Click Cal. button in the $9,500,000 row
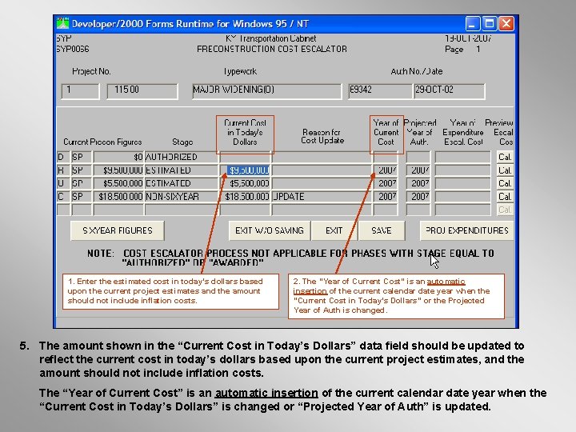 point(505,170)
